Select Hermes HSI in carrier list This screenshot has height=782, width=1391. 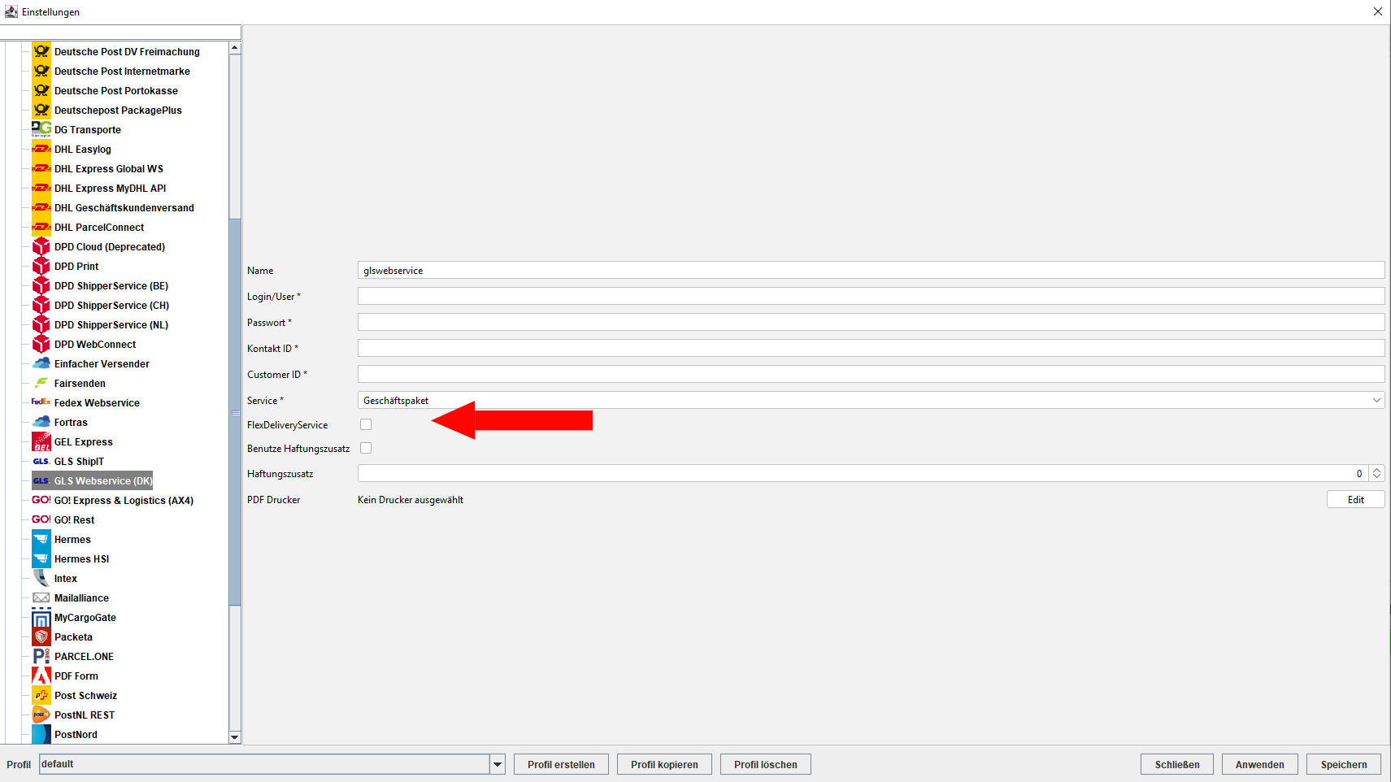(81, 558)
